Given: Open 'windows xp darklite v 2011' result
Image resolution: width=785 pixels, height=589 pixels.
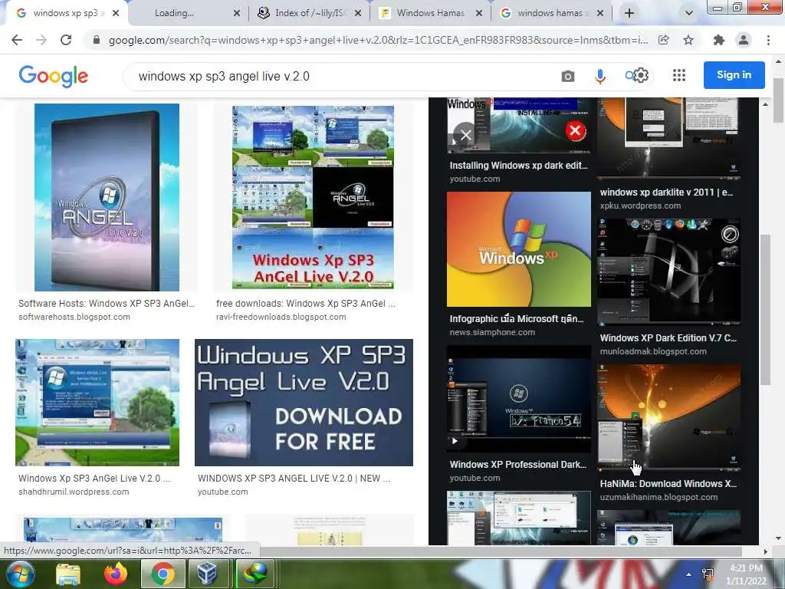Looking at the screenshot, I should 666,192.
